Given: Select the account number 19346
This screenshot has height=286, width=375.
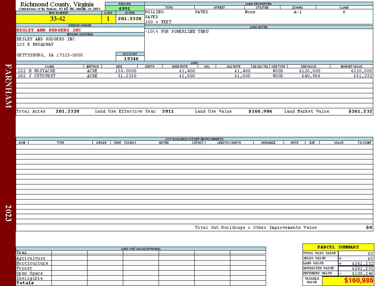Looking at the screenshot, I should coord(131,59).
